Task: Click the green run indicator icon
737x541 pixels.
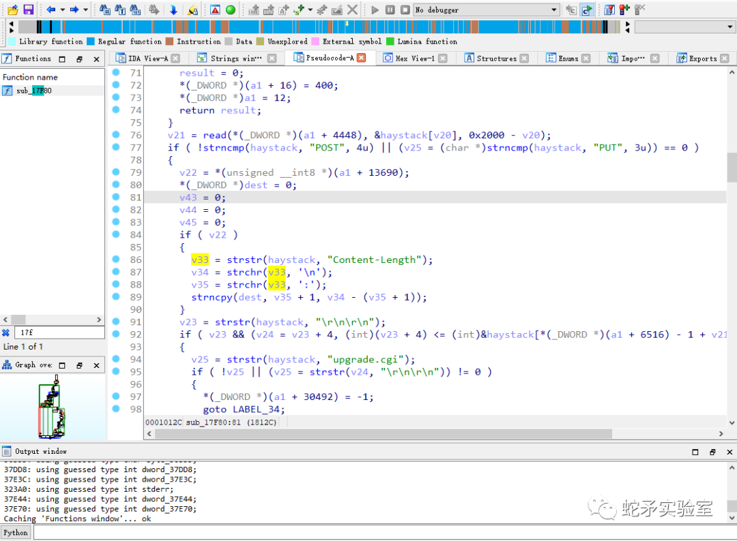Action: pyautogui.click(x=232, y=10)
